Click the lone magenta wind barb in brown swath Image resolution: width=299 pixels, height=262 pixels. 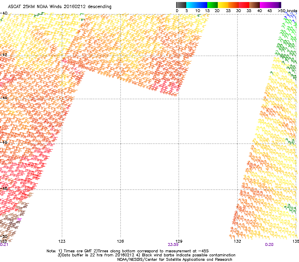(x=19, y=220)
